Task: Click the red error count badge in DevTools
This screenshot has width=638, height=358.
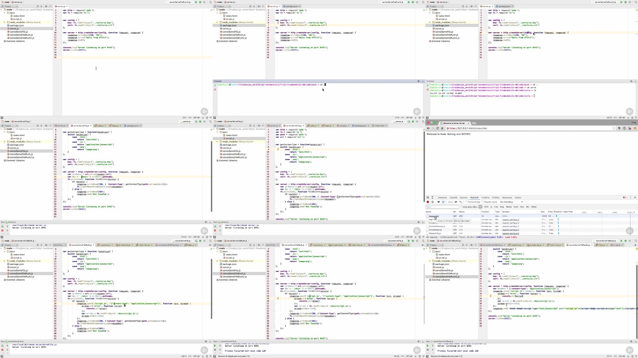Action: tap(625, 198)
